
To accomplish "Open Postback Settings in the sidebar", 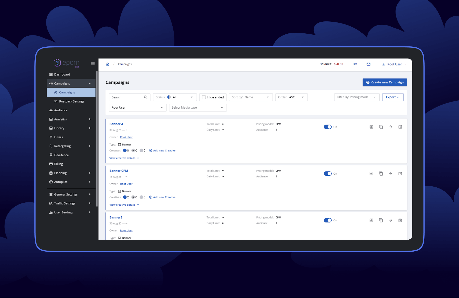I will [x=71, y=101].
